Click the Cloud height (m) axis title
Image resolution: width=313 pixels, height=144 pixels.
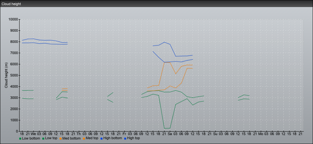(x=6, y=75)
